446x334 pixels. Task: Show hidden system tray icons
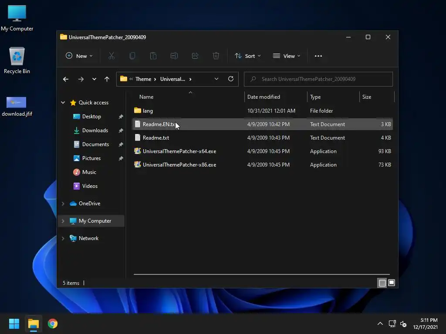click(380, 324)
